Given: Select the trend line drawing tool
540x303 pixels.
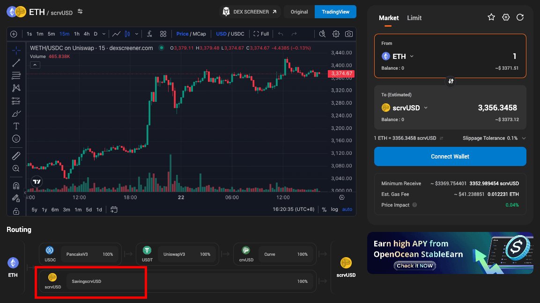Looking at the screenshot, I should click(x=16, y=63).
